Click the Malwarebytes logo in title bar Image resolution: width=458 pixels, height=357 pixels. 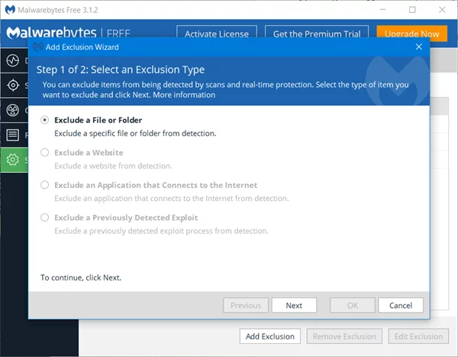pyautogui.click(x=10, y=10)
